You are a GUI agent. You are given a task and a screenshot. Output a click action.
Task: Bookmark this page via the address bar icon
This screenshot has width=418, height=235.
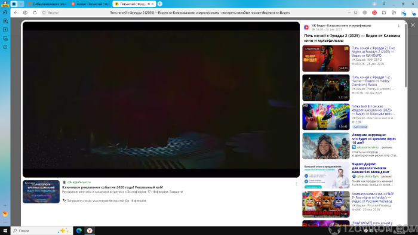[x=356, y=13]
